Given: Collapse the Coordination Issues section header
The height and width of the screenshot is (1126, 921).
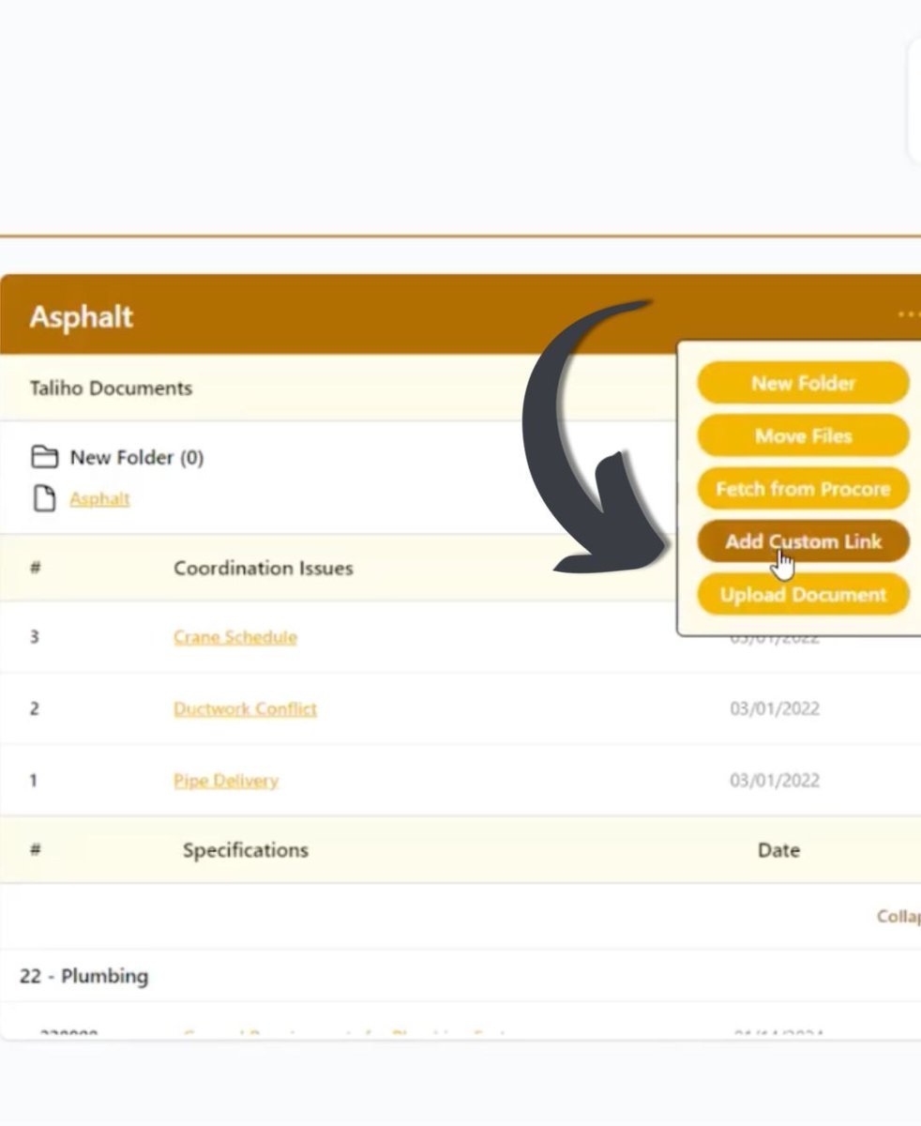Looking at the screenshot, I should [263, 568].
